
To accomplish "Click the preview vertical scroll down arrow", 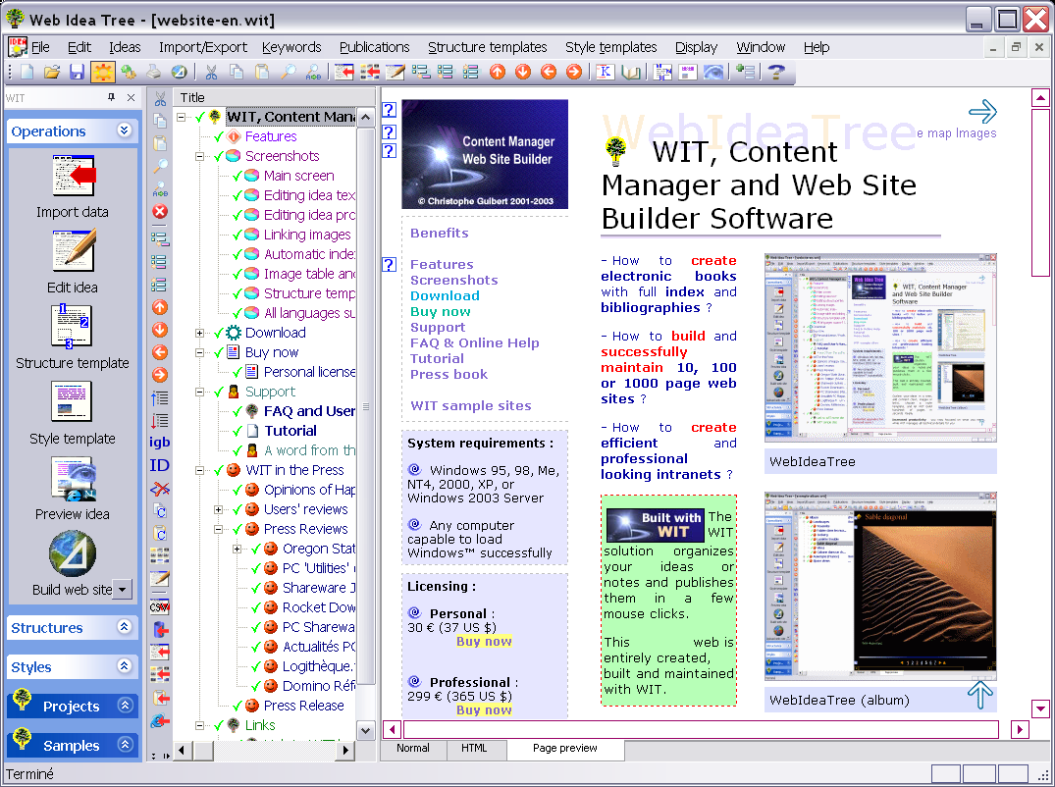I will coord(1041,708).
